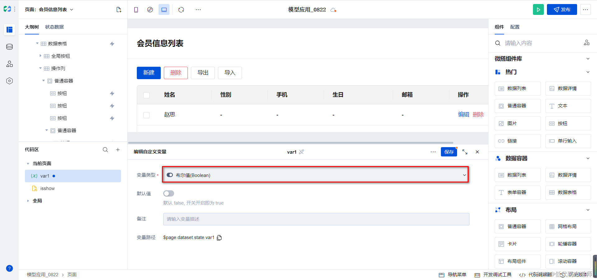Collapse the 数据容器 components group
The width and height of the screenshot is (597, 280).
pos(588,158)
